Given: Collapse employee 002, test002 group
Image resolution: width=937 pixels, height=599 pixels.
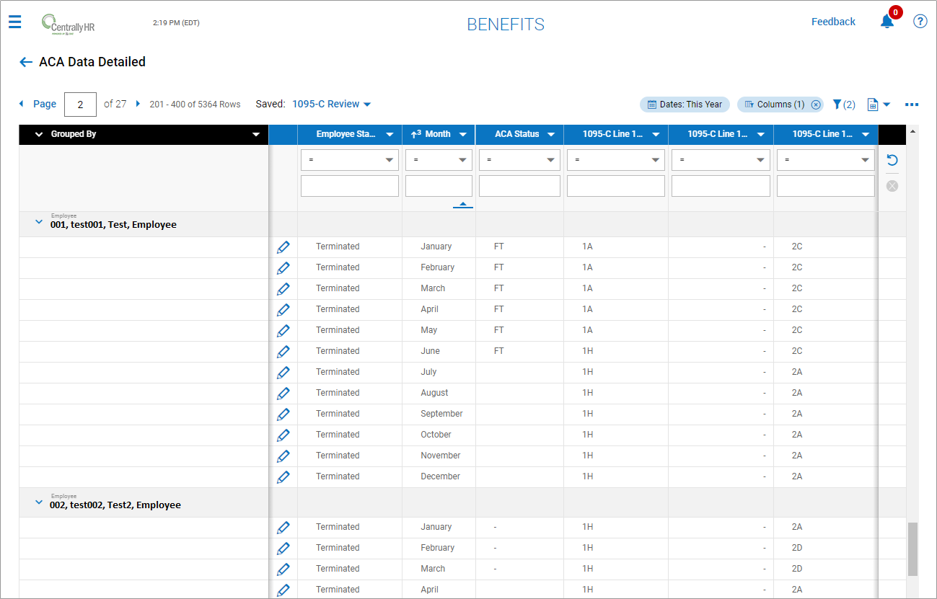Looking at the screenshot, I should tap(39, 503).
